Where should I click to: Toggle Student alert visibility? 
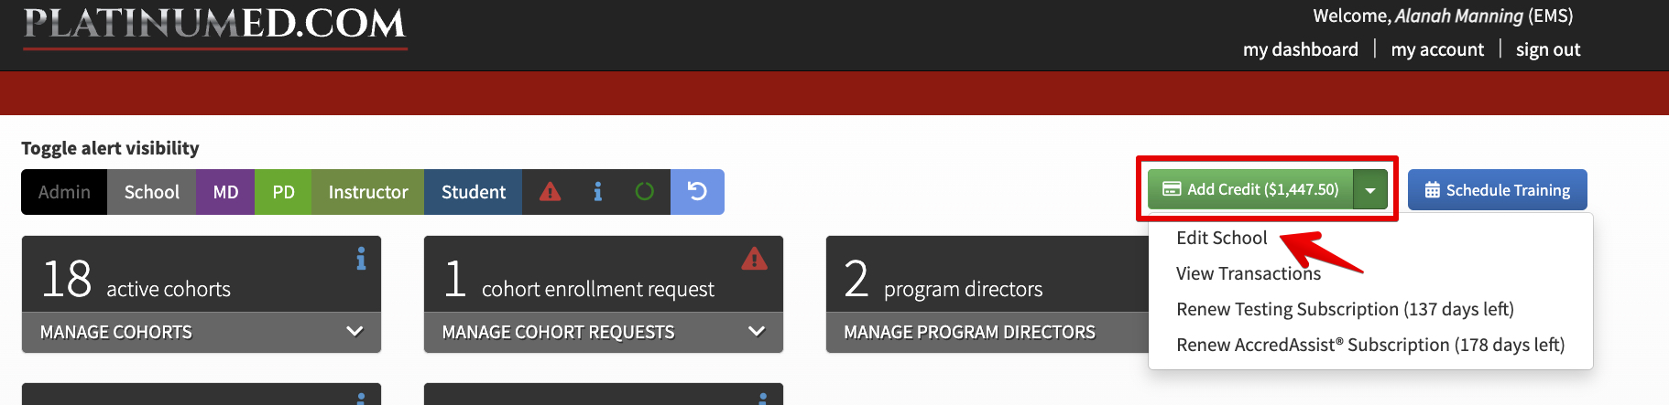coord(474,192)
